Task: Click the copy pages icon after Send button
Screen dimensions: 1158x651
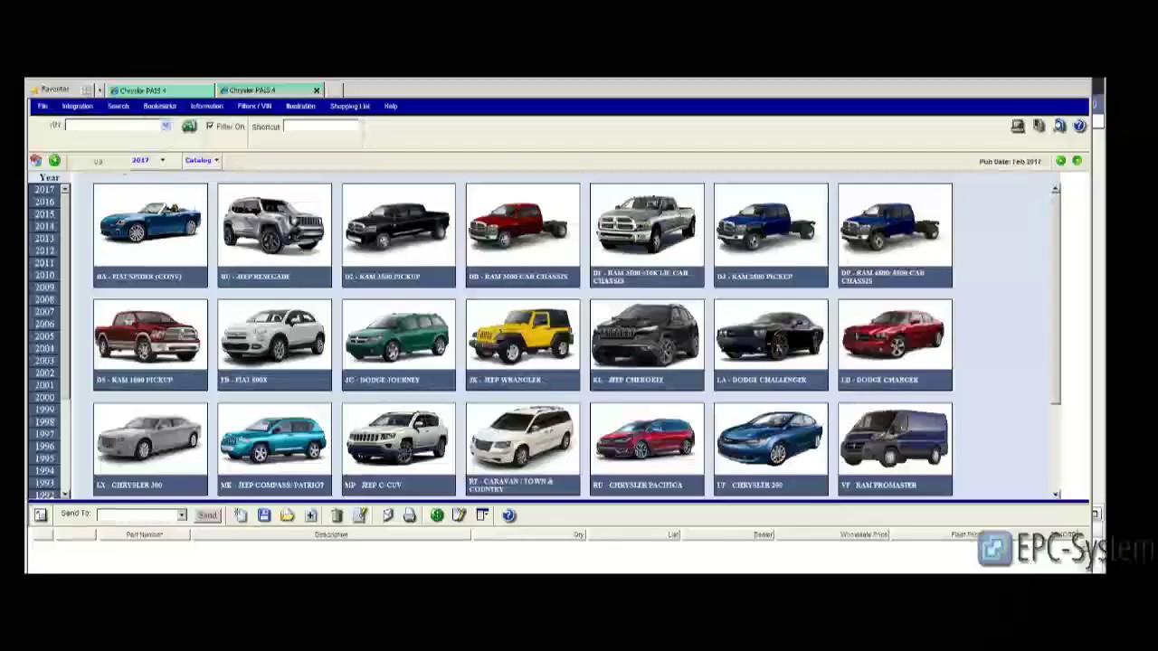Action: [x=241, y=514]
